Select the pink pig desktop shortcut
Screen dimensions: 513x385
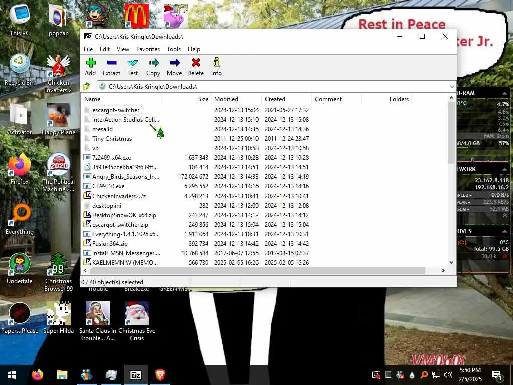click(x=176, y=16)
